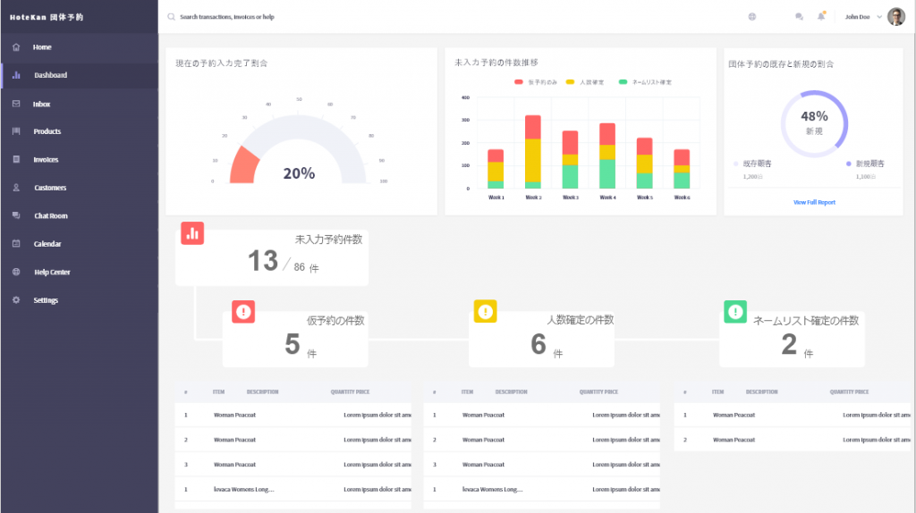Select Dashboard in the sidebar

click(x=50, y=75)
